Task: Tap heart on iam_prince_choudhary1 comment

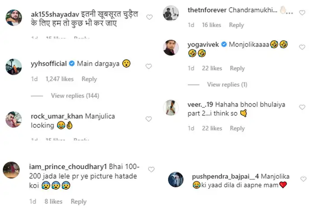Action: pos(151,170)
